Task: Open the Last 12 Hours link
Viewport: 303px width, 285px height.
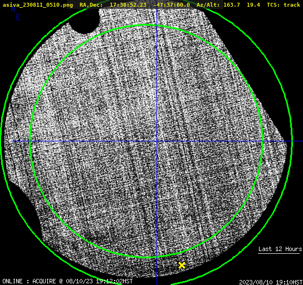Action: 280,249
